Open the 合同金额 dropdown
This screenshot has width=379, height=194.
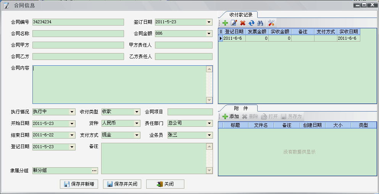tap(209, 33)
